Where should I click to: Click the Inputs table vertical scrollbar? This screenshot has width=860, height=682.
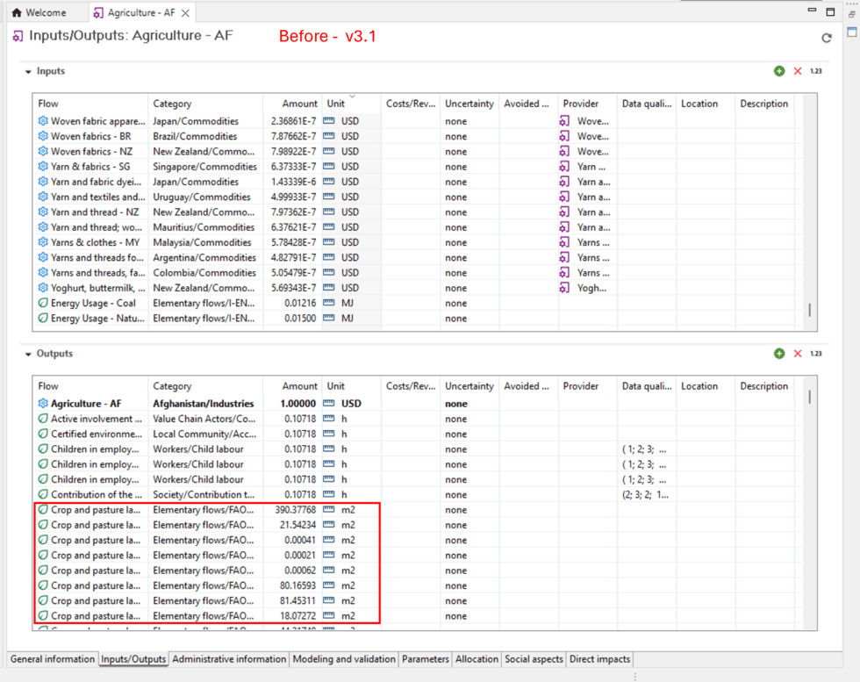pos(809,309)
